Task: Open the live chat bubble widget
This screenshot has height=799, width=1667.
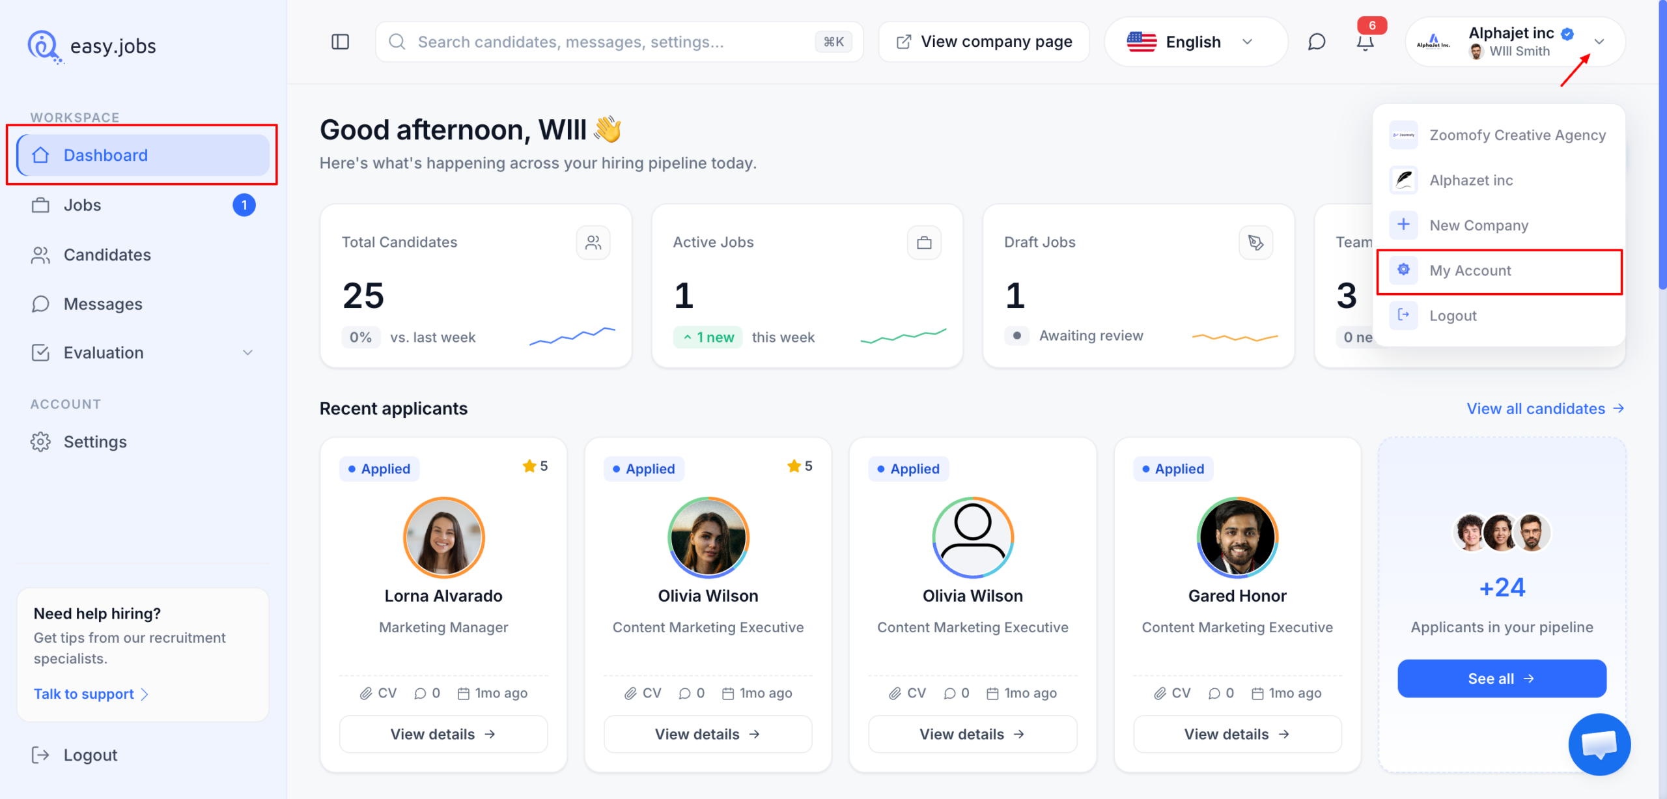Action: 1599,744
